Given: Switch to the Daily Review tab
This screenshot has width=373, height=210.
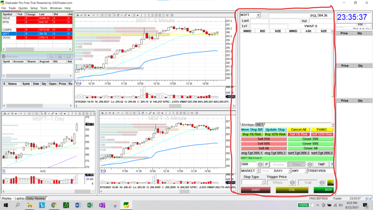Looking at the screenshot, I should pyautogui.click(x=35, y=198).
